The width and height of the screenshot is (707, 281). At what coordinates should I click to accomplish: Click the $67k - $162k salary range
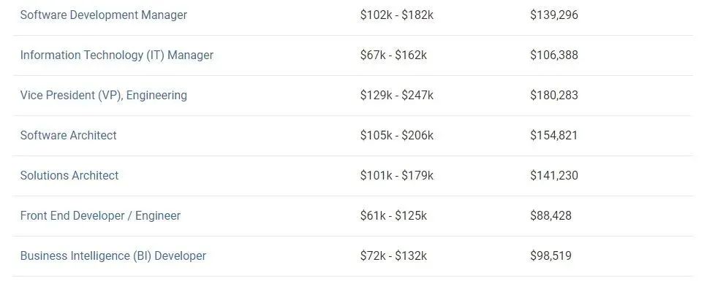(393, 55)
